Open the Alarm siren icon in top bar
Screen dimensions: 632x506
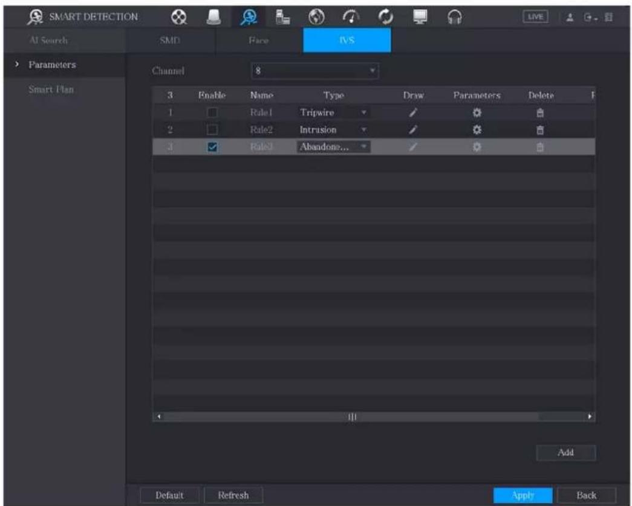[213, 17]
